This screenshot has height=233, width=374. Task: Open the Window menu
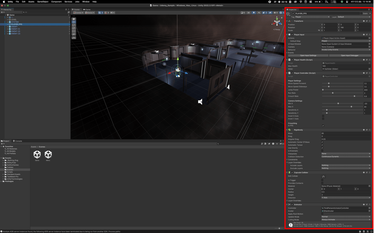[86, 2]
